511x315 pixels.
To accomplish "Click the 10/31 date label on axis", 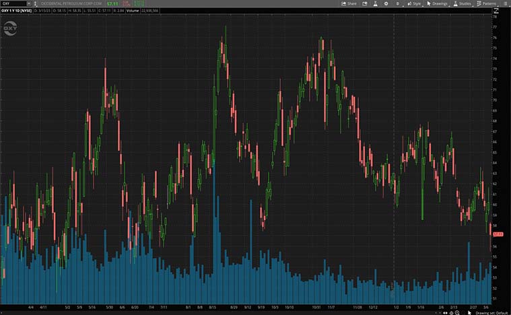I will click(x=316, y=307).
